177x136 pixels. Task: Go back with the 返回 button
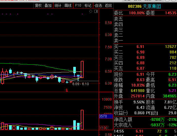[x=108, y=5]
